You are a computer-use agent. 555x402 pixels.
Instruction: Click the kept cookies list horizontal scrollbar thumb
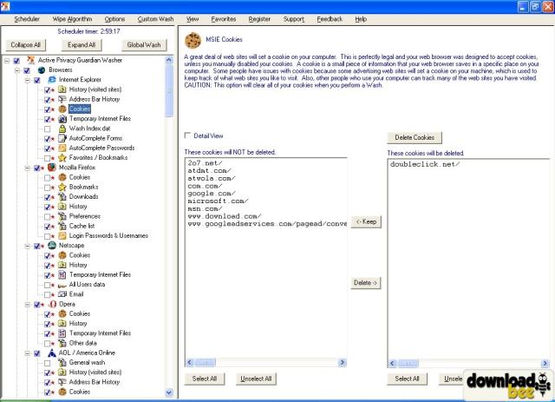pyautogui.click(x=205, y=362)
